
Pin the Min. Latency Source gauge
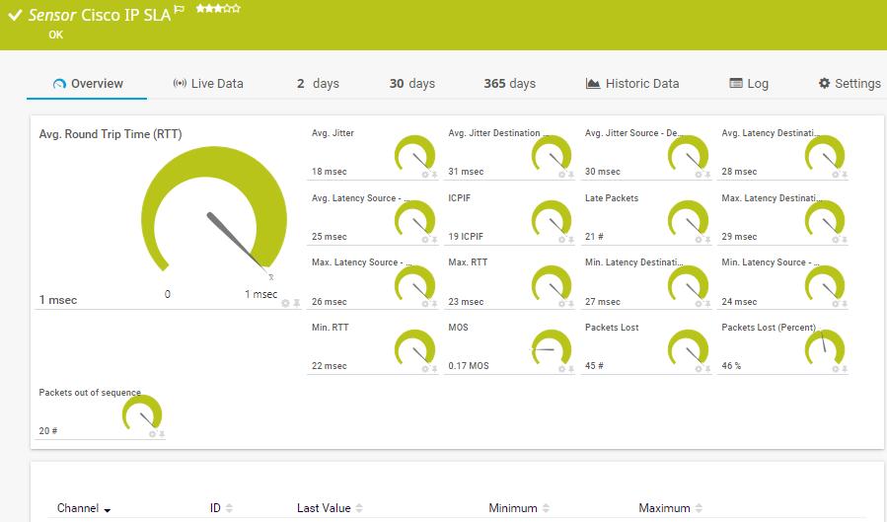pos(845,304)
